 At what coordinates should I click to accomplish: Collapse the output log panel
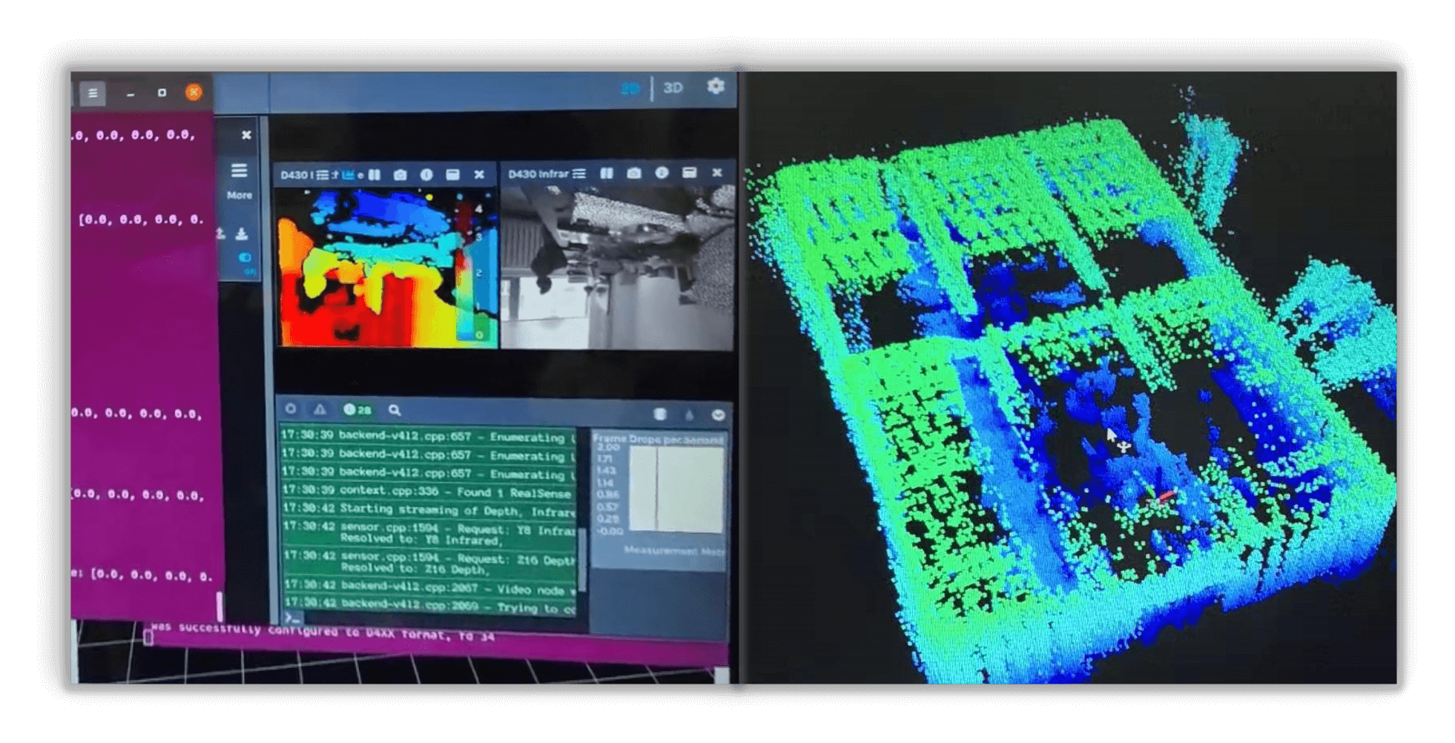[x=718, y=415]
